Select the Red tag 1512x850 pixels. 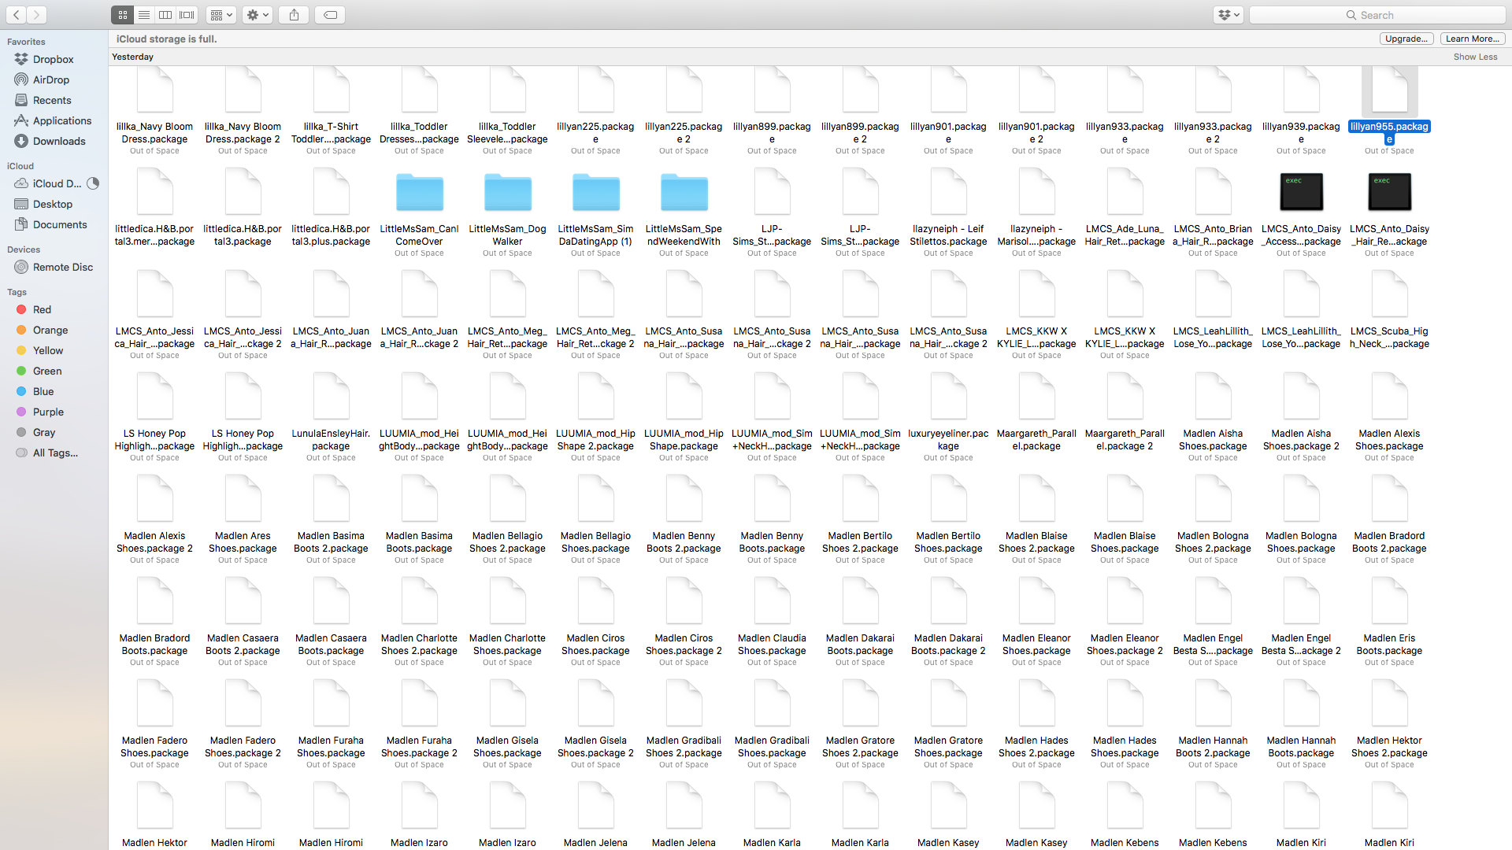point(43,309)
